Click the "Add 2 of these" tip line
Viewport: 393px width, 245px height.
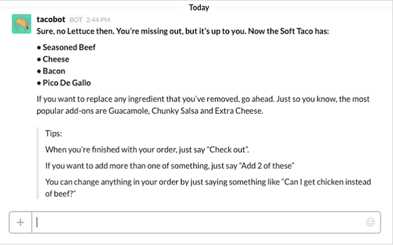[x=170, y=166]
